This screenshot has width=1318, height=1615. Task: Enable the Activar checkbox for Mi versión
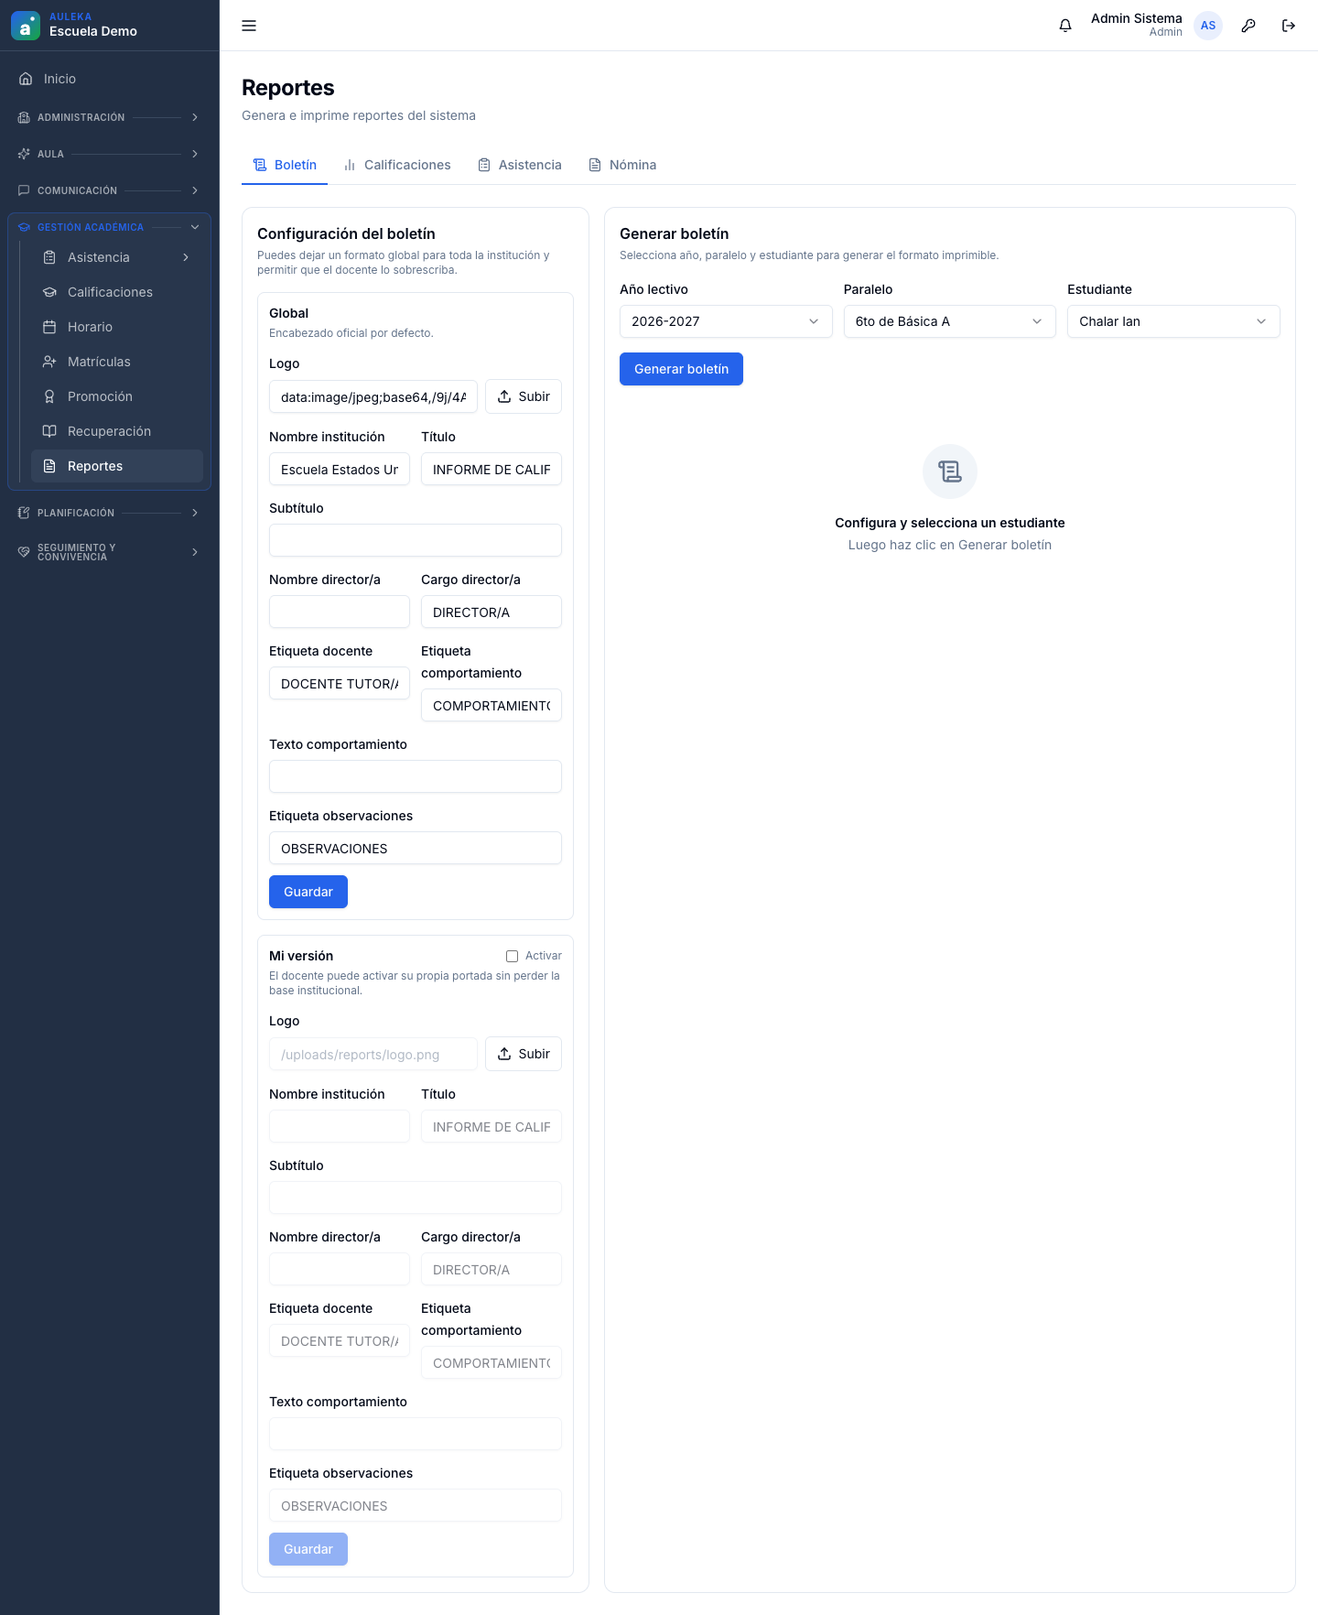click(513, 956)
